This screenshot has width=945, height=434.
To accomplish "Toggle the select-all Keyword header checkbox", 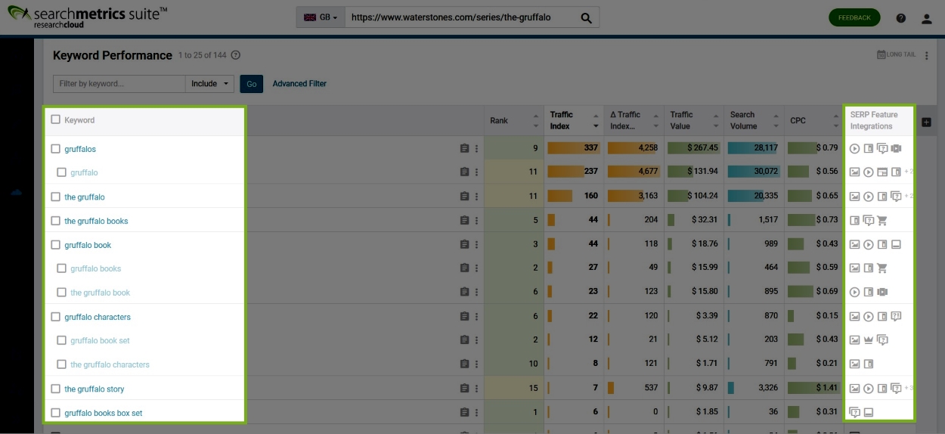I will (55, 119).
